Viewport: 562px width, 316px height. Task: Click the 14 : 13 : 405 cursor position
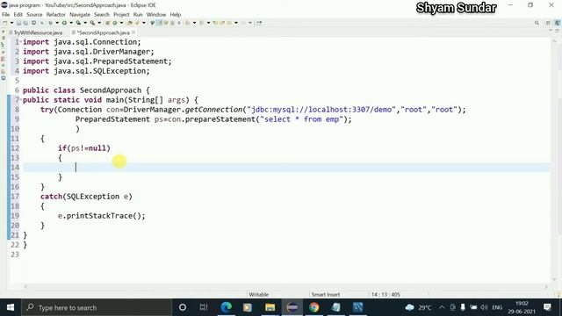(x=385, y=295)
